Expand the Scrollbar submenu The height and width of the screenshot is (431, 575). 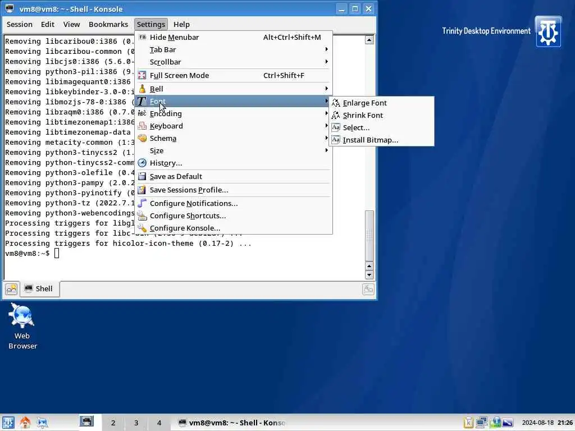tap(234, 62)
